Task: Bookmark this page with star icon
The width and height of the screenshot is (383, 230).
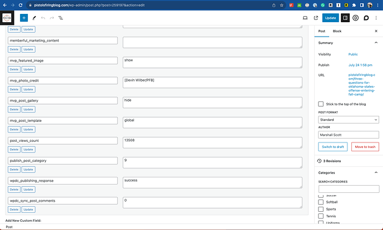Action: (281, 5)
